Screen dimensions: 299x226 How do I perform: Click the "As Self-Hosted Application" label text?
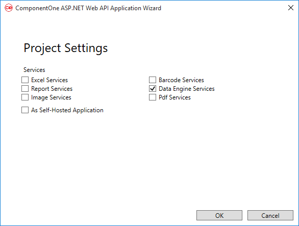(67, 110)
